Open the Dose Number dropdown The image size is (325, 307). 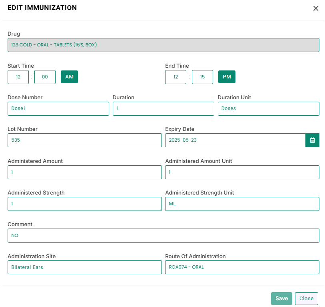(x=58, y=108)
